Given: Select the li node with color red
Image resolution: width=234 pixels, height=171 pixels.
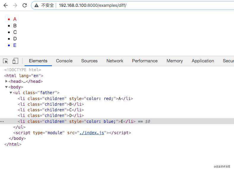Looking at the screenshot, I should click(x=75, y=99).
